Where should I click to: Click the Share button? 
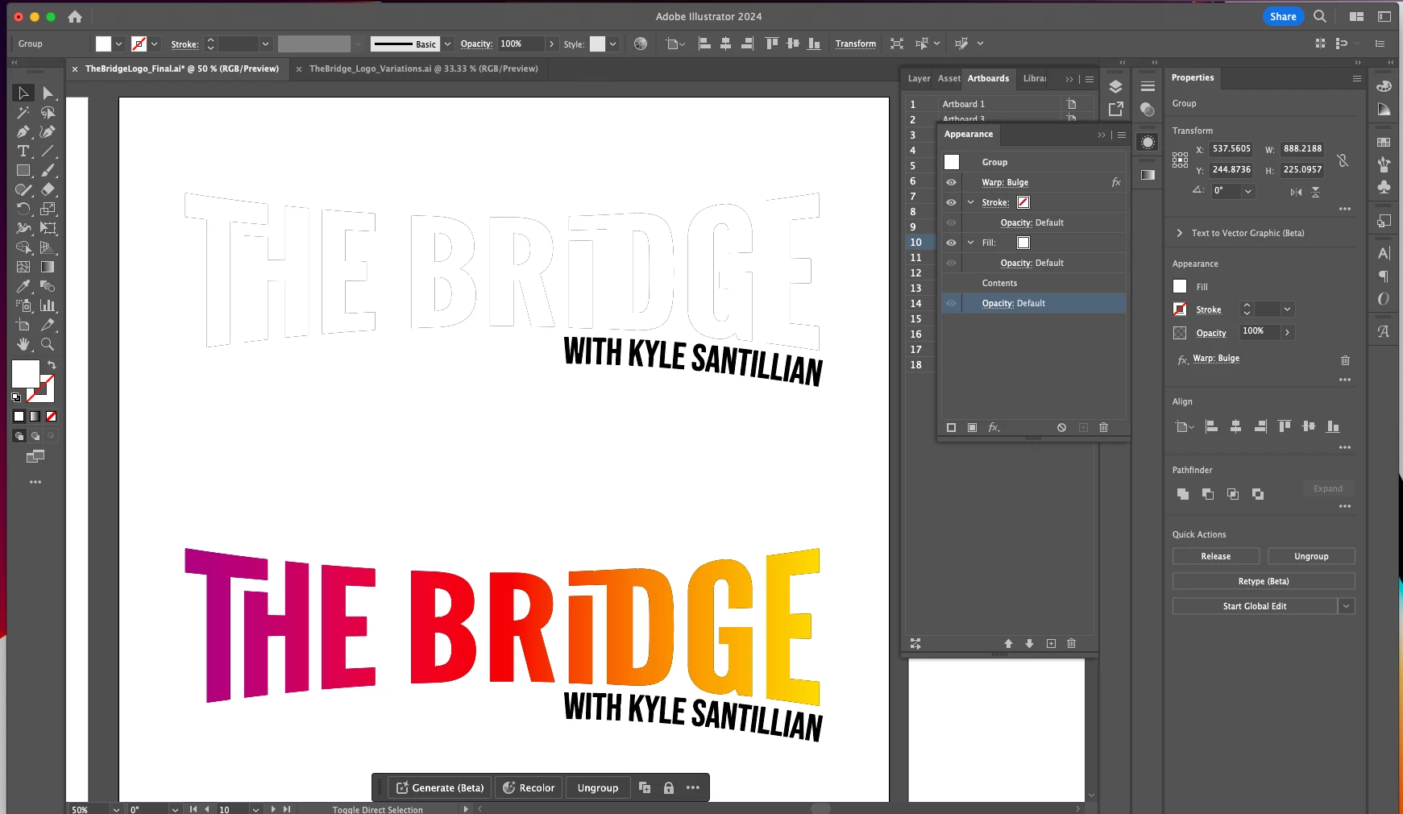pos(1283,16)
